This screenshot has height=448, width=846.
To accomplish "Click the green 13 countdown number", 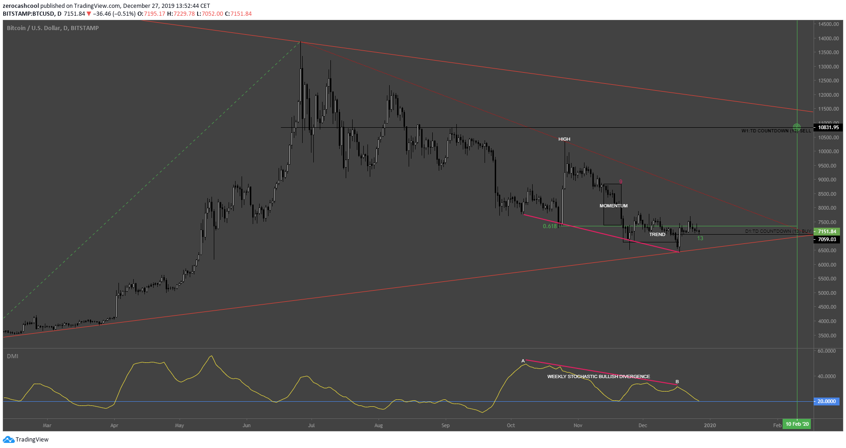I will 700,238.
